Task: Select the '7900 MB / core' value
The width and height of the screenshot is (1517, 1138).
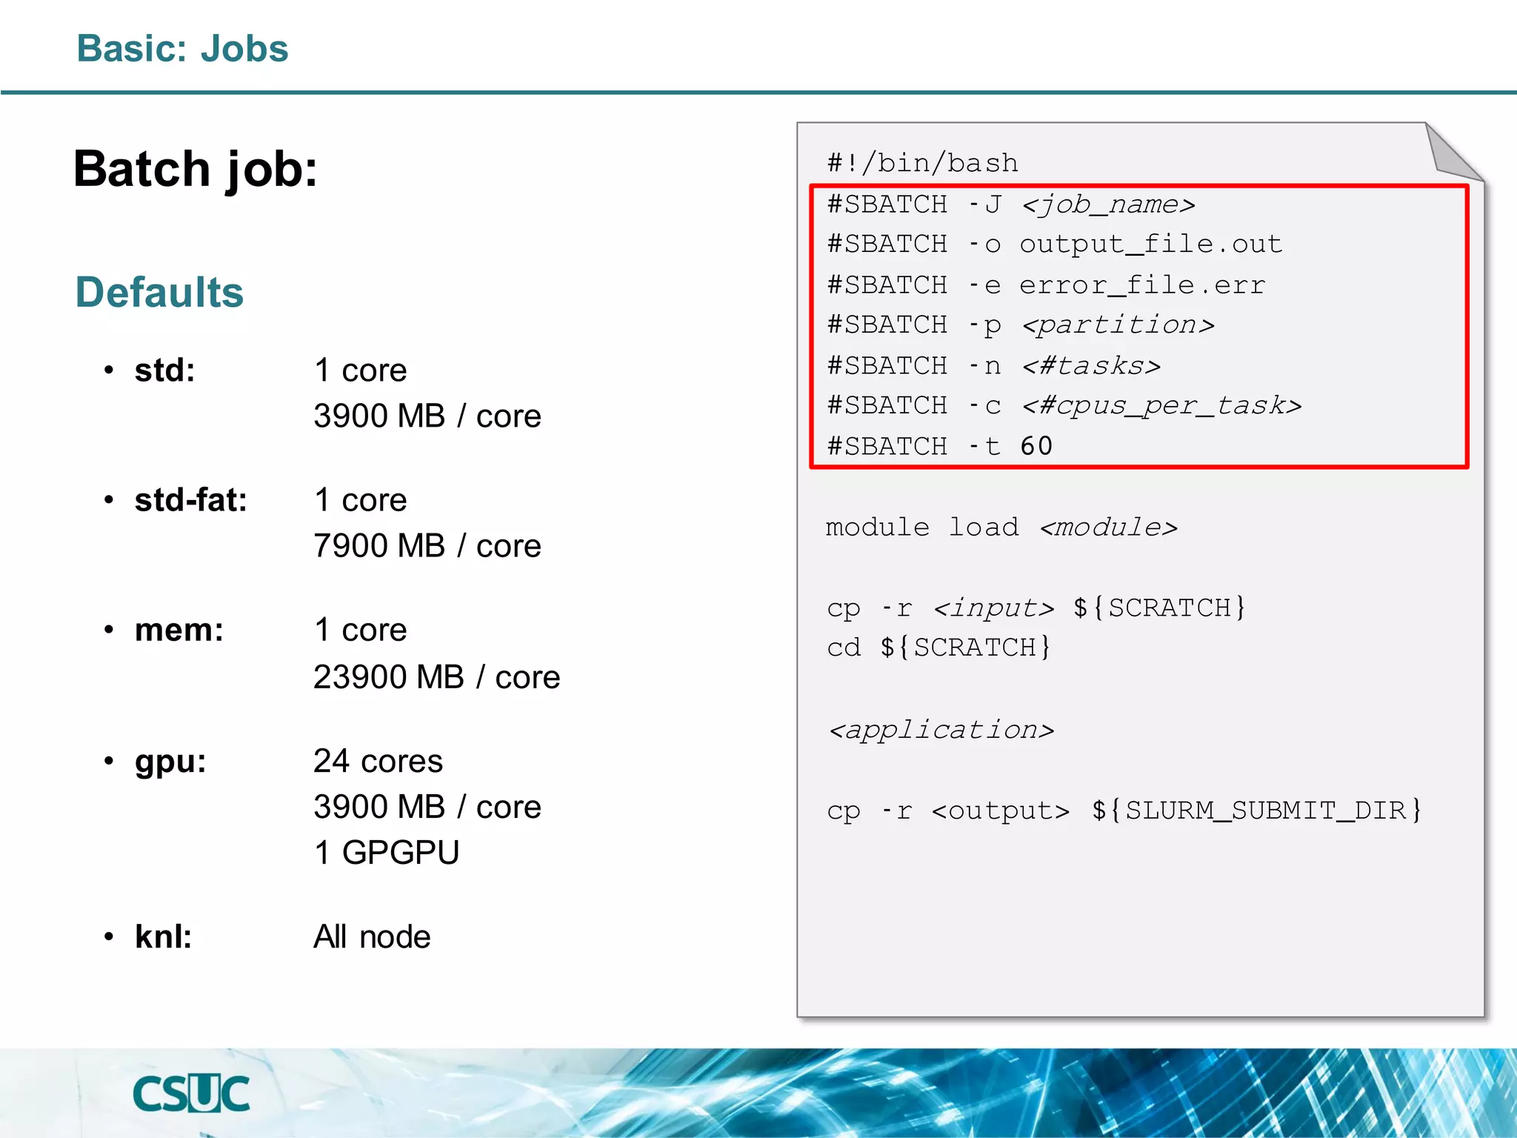Action: click(427, 546)
